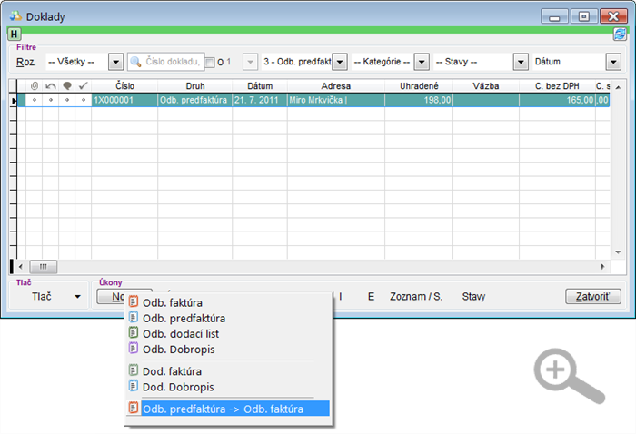
Task: Click icon beside Odb. Dobropis entry
Action: pyautogui.click(x=134, y=348)
